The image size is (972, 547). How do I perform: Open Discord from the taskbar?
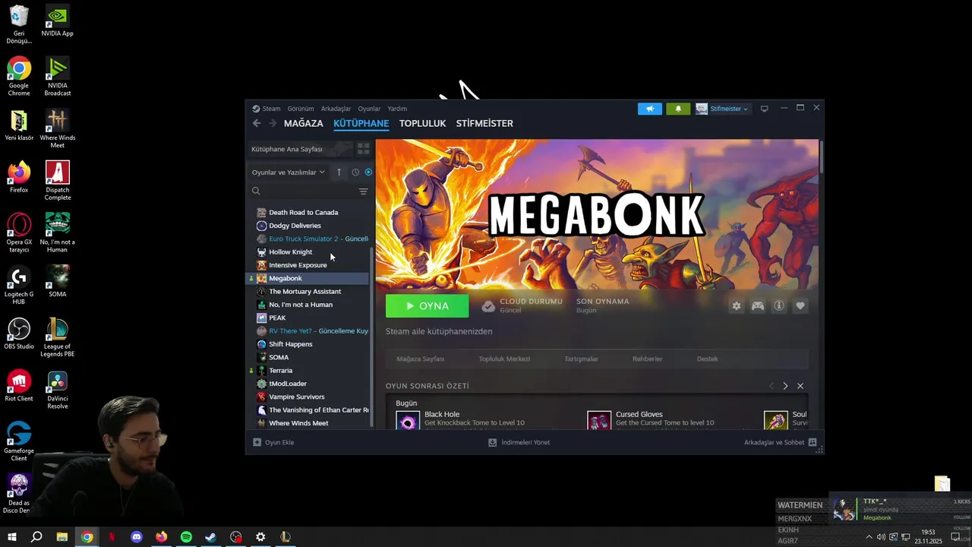pyautogui.click(x=137, y=536)
